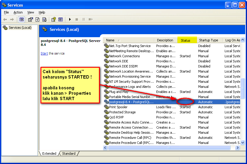The image size is (247, 164).
Task: Click the horizontal scrollbar right arrow
Action: pyautogui.click(x=238, y=148)
